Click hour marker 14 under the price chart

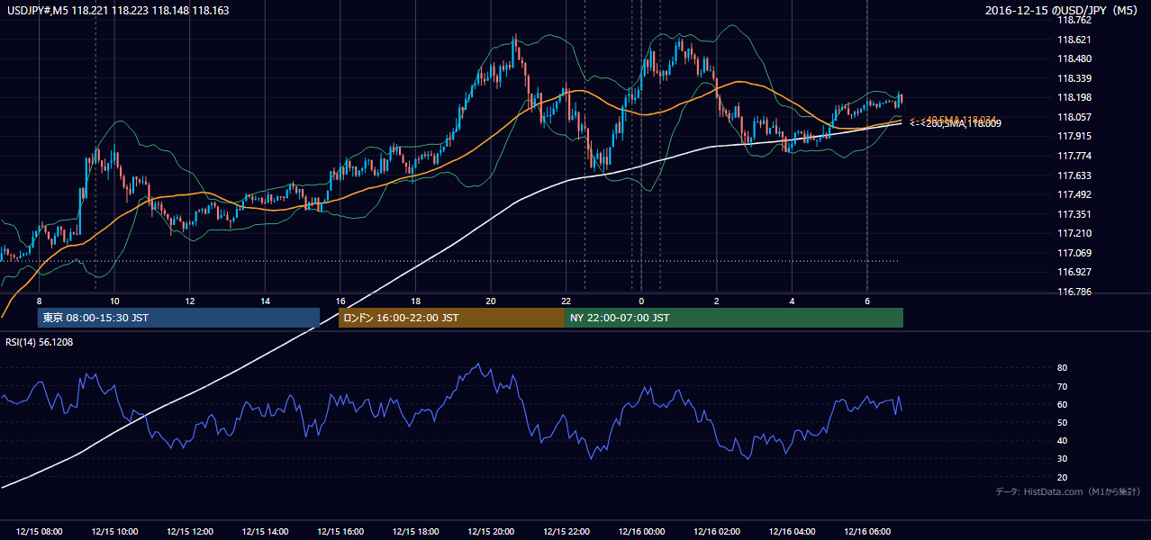266,300
